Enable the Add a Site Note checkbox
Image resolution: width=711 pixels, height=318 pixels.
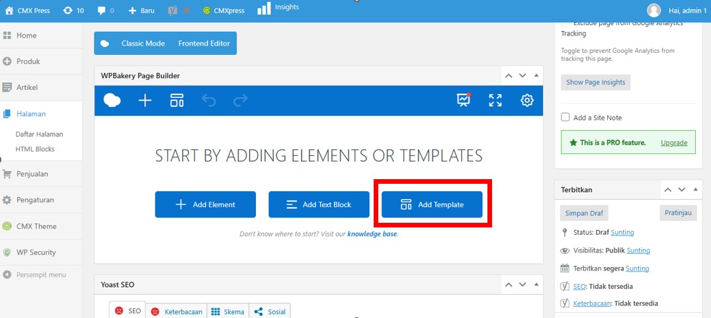[x=565, y=117]
